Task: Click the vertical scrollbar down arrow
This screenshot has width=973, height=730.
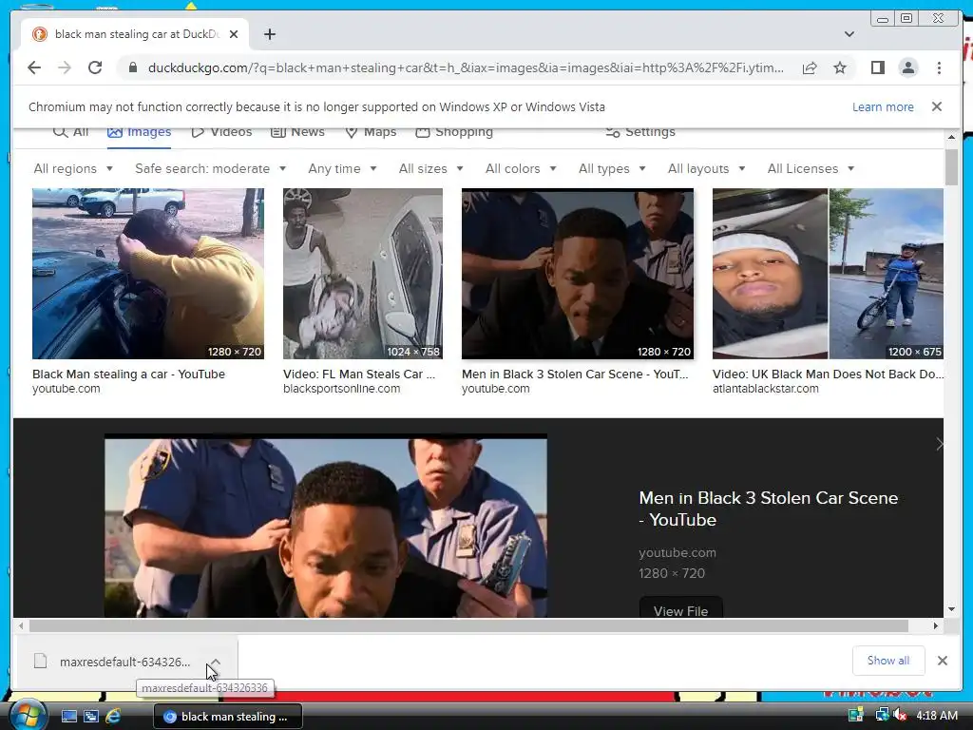Action: (x=951, y=609)
